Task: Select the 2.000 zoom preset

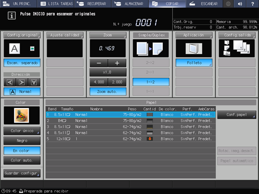Action: (117, 82)
